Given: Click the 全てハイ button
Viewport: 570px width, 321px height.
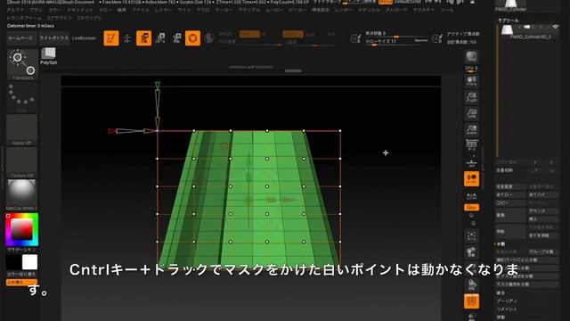Looking at the screenshot, I should (x=543, y=194).
